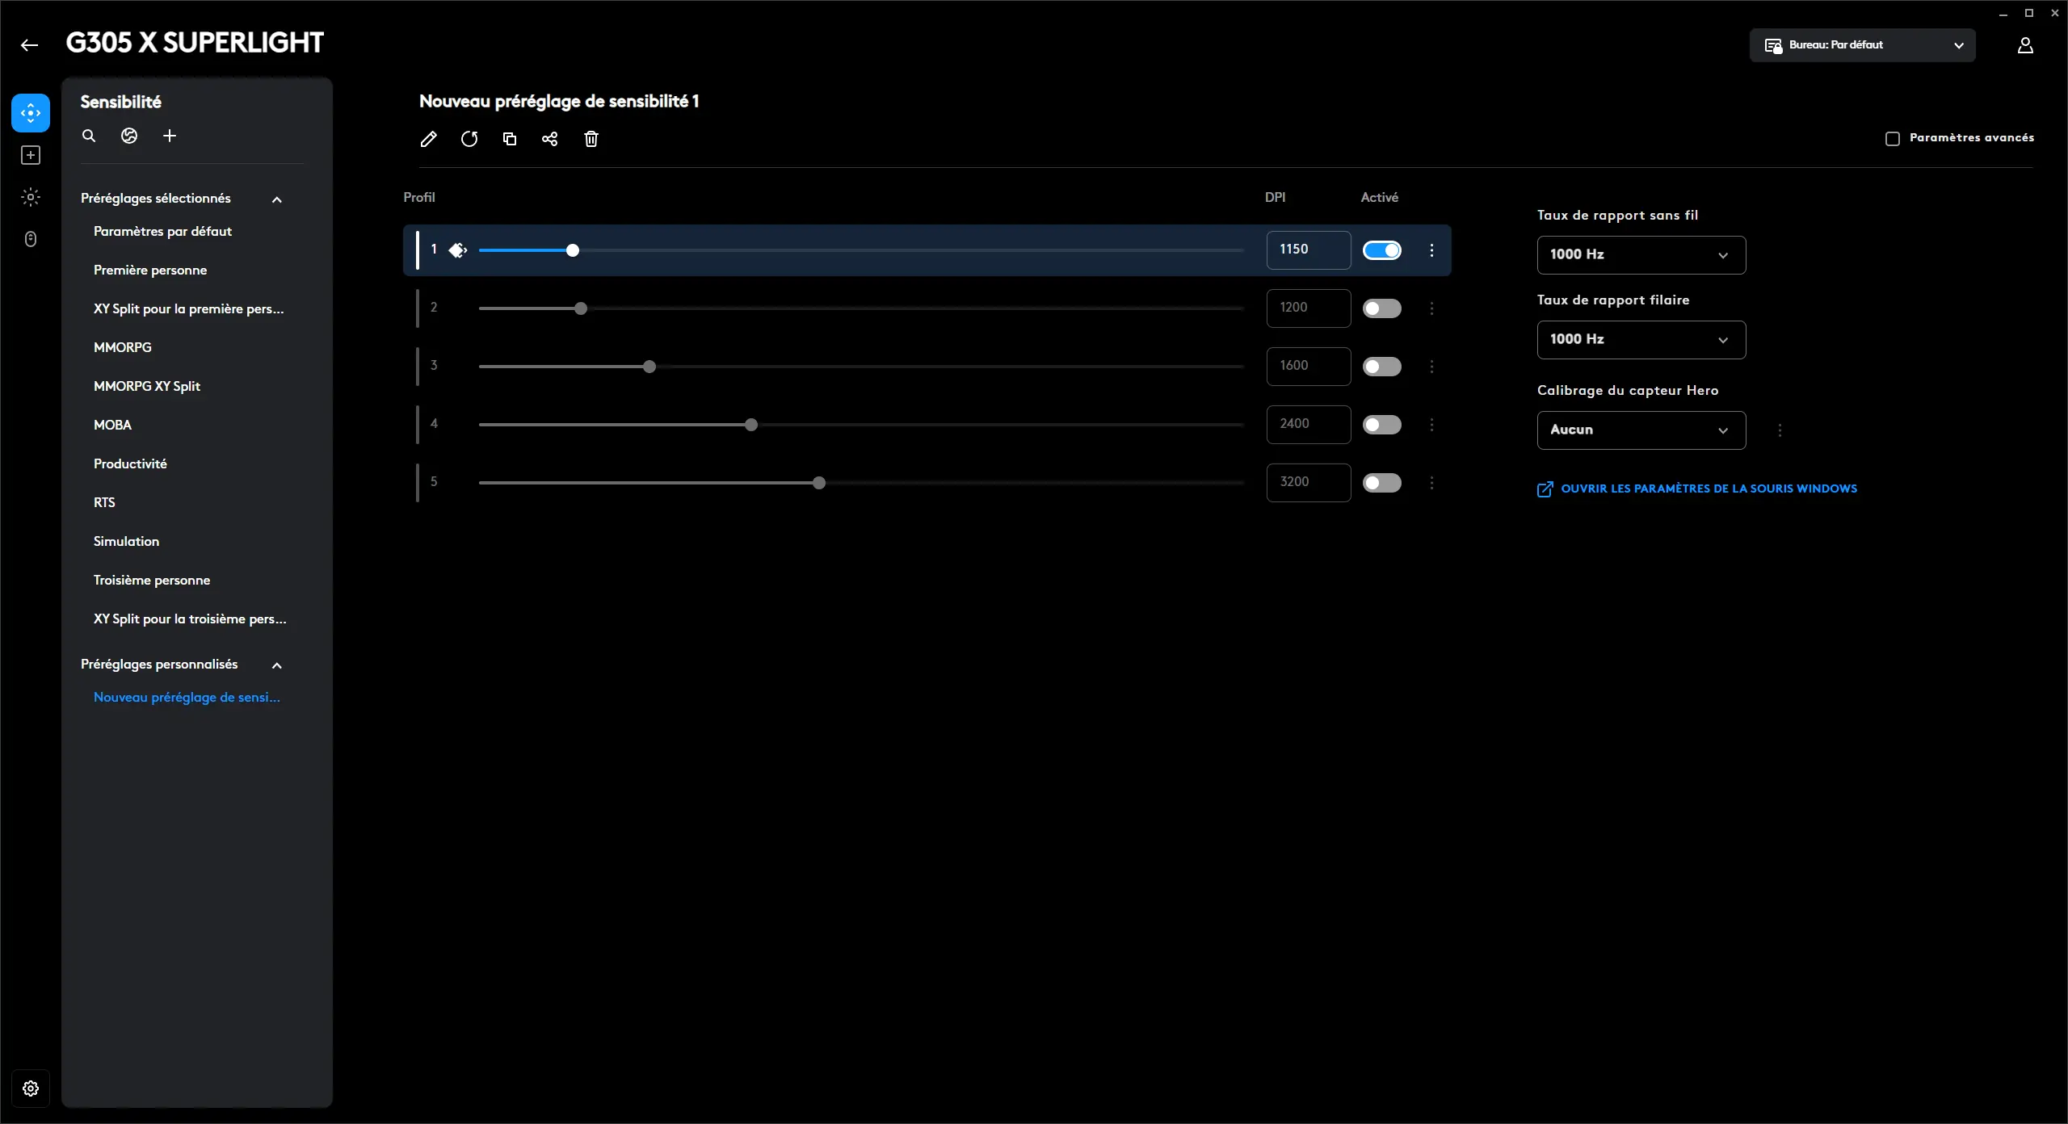The width and height of the screenshot is (2068, 1124).
Task: Click the Sensibilité panel heading
Action: (121, 102)
